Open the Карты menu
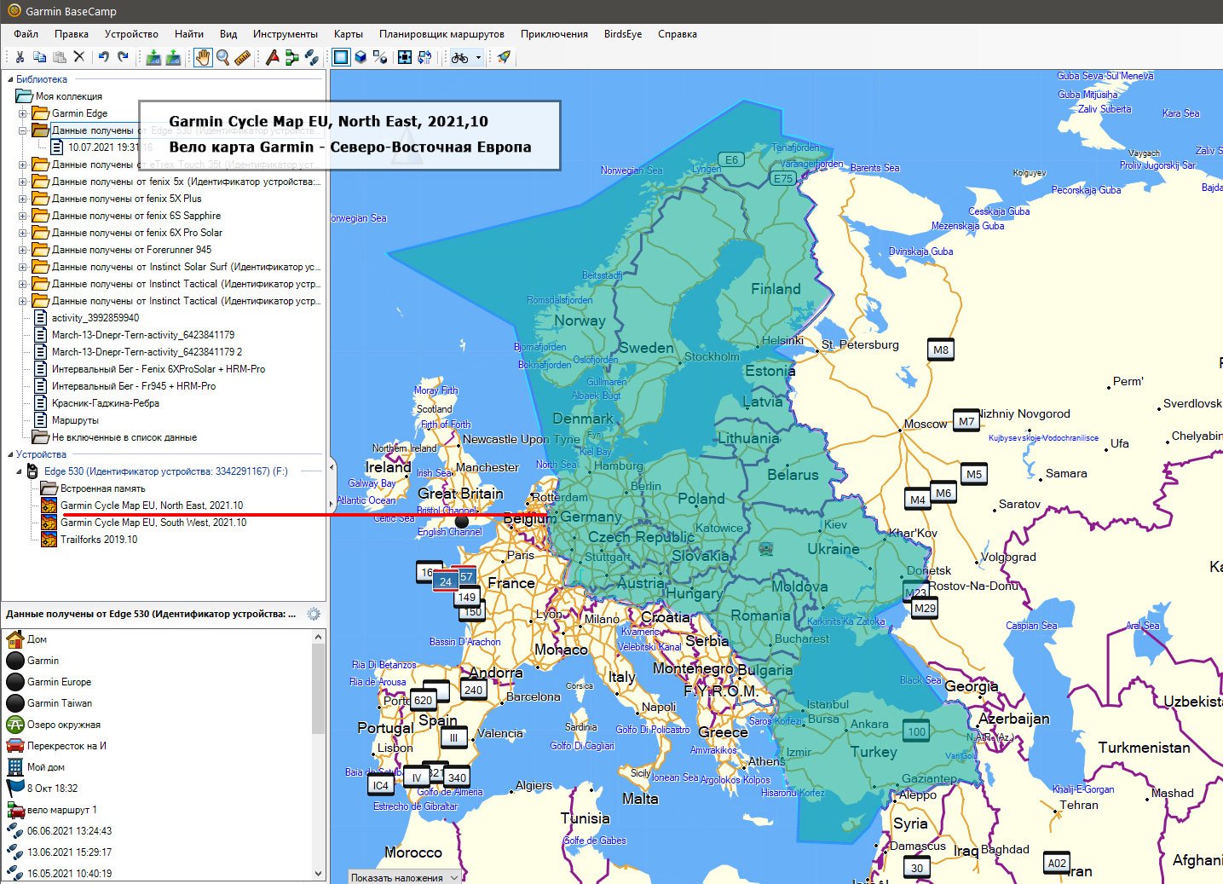The width and height of the screenshot is (1223, 884). (x=348, y=34)
